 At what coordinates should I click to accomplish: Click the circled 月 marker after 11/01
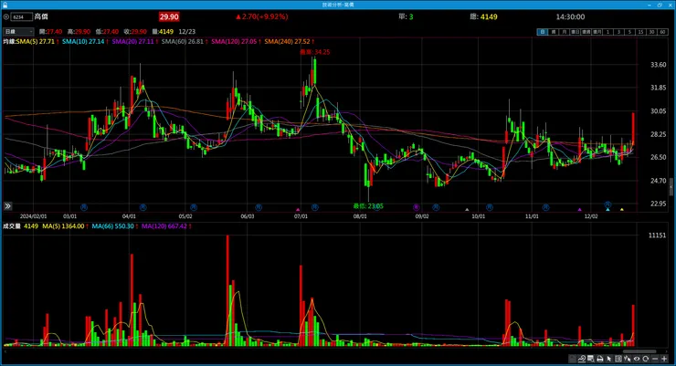pyautogui.click(x=545, y=207)
